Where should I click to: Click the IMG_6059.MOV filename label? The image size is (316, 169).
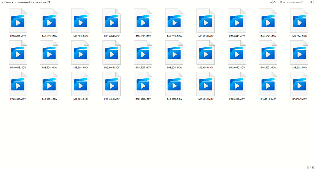[205, 99]
